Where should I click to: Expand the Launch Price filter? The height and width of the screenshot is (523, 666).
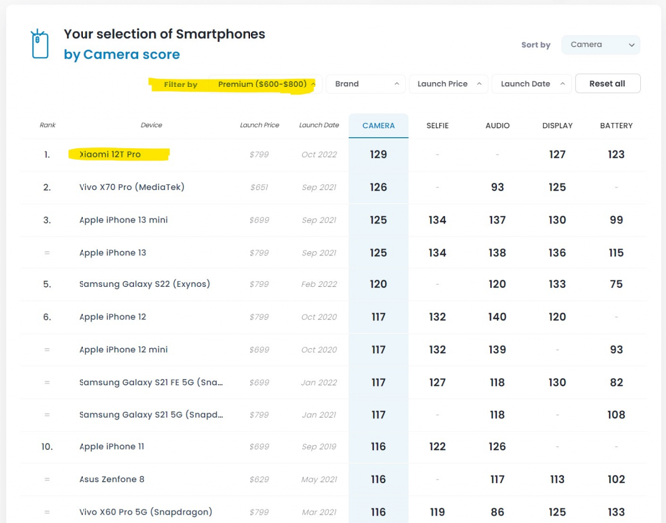[448, 84]
